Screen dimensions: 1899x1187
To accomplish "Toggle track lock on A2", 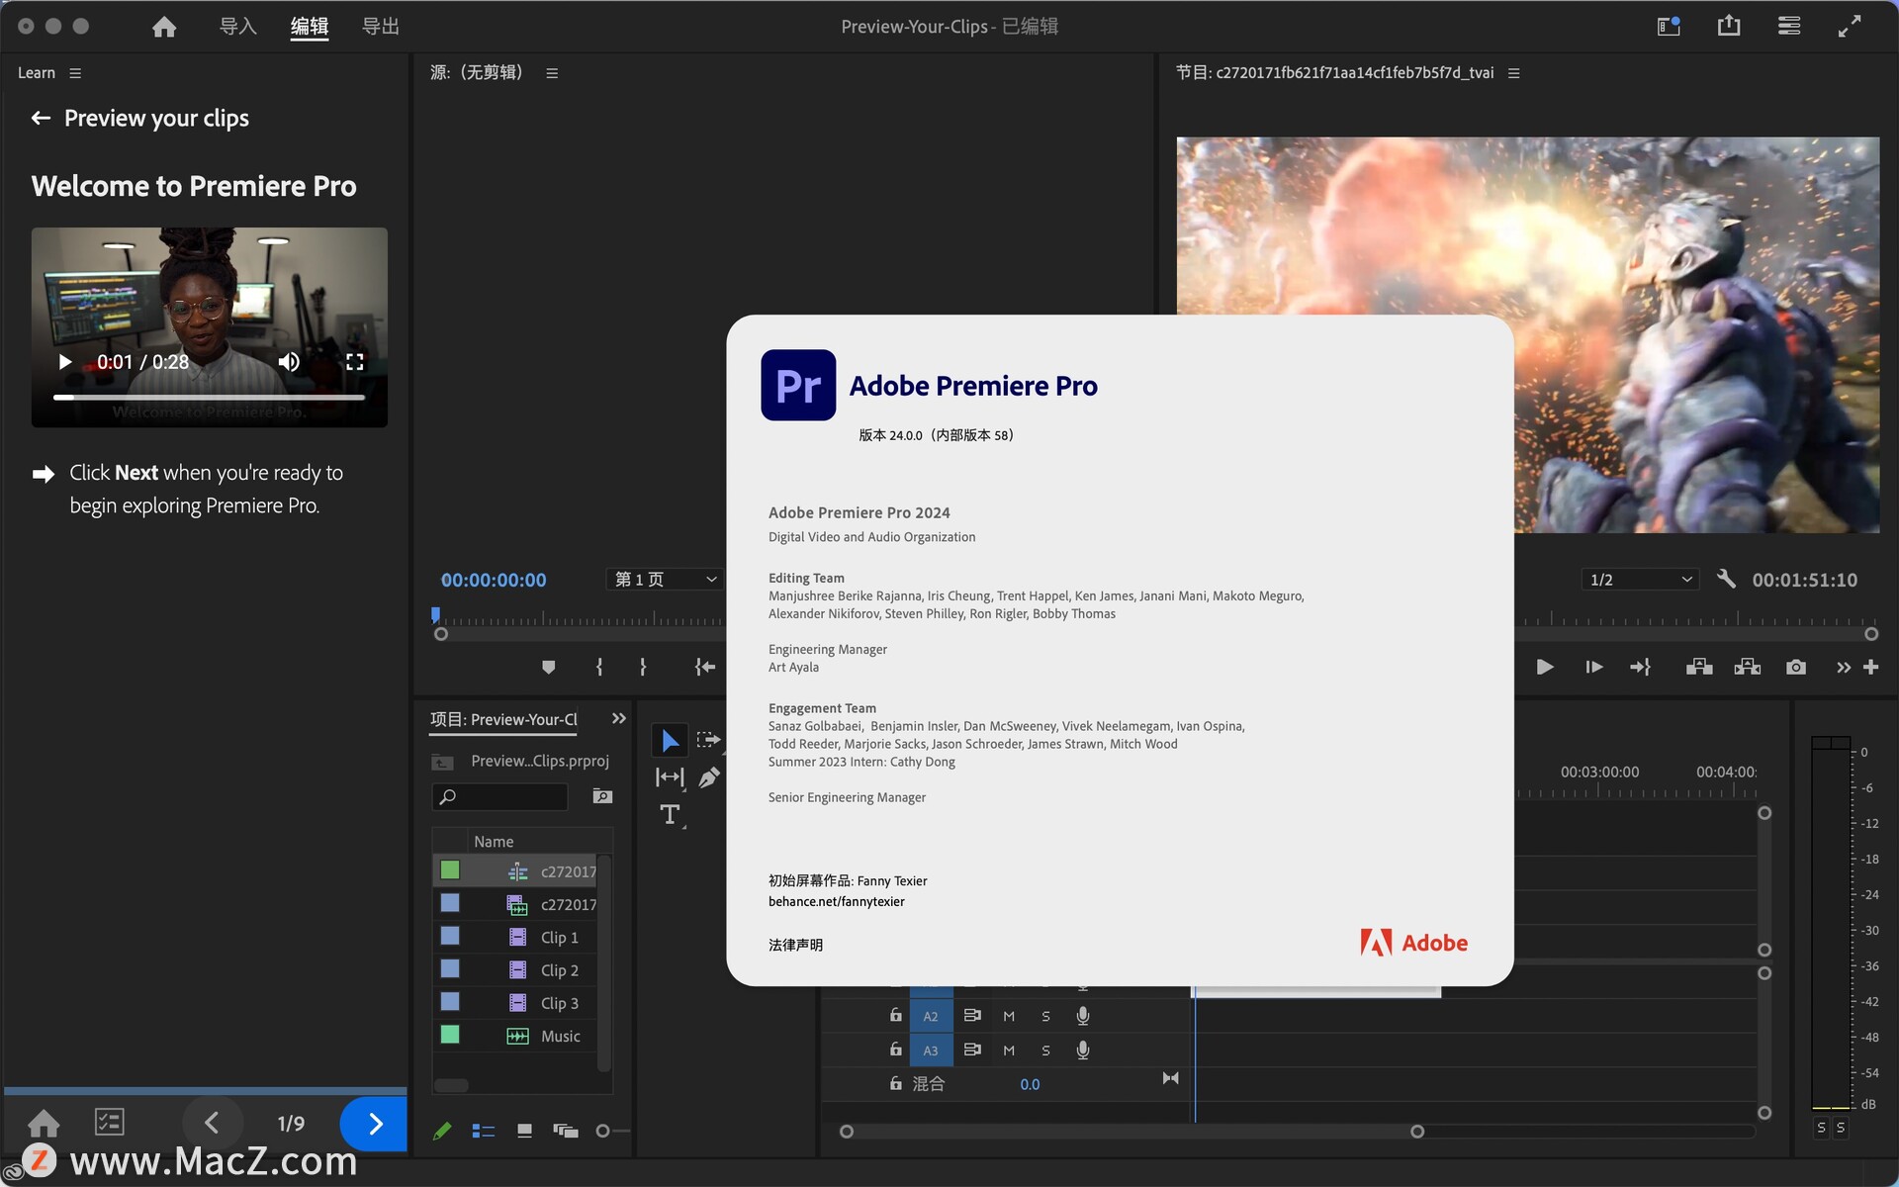I will (895, 1016).
